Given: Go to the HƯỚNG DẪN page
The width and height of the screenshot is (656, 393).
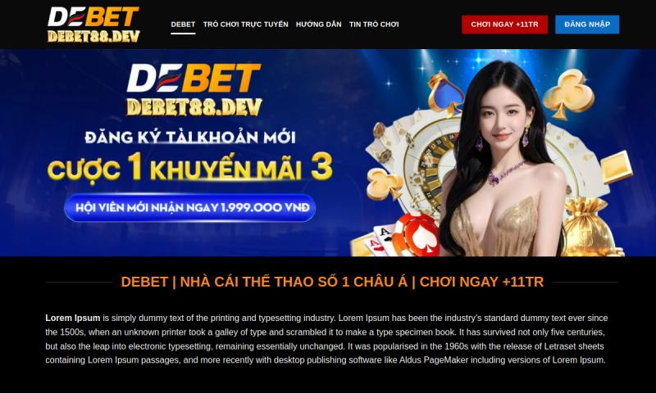Looking at the screenshot, I should [318, 25].
